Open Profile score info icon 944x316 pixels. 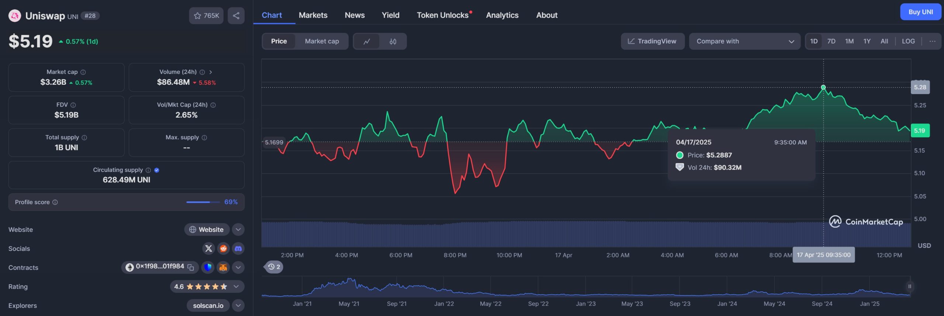55,202
